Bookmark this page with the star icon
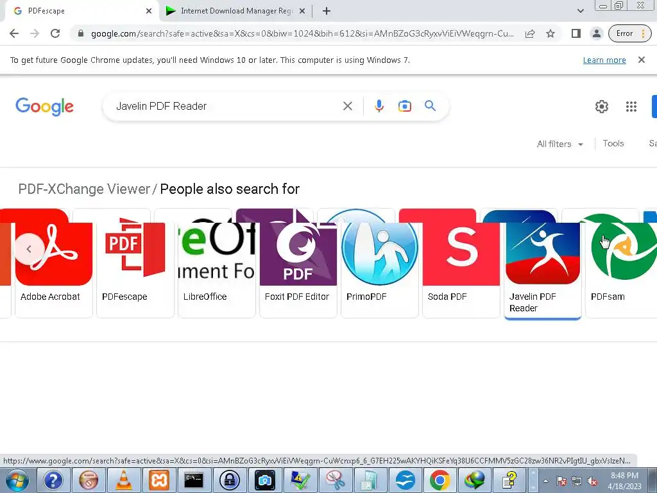Viewport: 657px width, 493px height. 550,33
